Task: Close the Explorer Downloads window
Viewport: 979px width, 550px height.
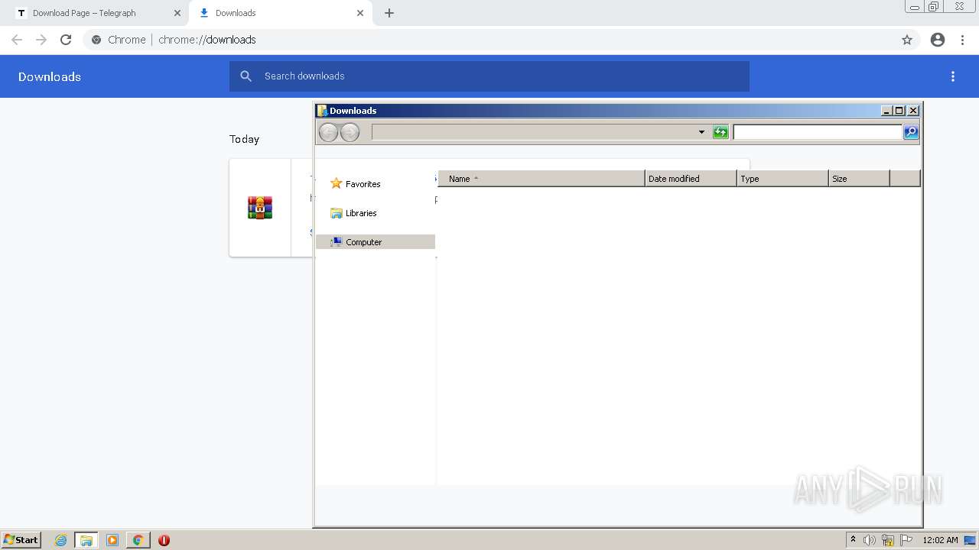Action: point(912,111)
